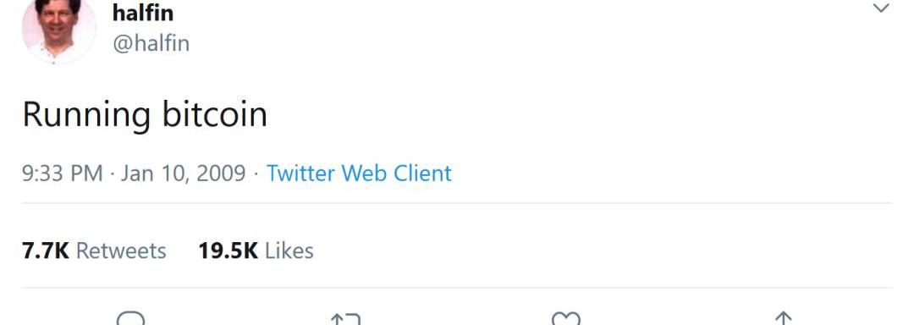
Task: Open the @halfin handle link
Action: [x=151, y=43]
